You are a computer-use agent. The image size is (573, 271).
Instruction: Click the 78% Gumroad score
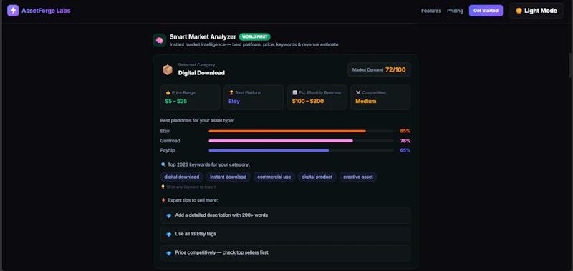point(405,141)
